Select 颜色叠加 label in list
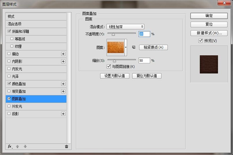This screenshot has width=233, height=155. 19,84
